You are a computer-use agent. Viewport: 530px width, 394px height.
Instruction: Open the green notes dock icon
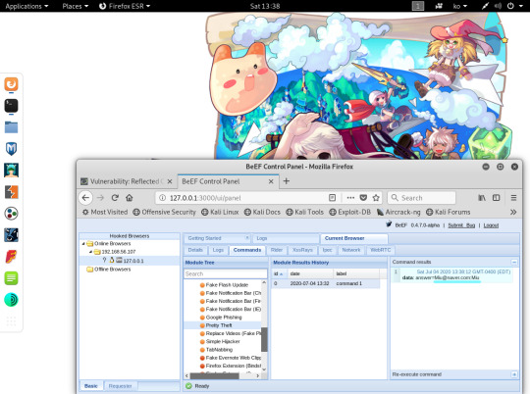(x=11, y=278)
